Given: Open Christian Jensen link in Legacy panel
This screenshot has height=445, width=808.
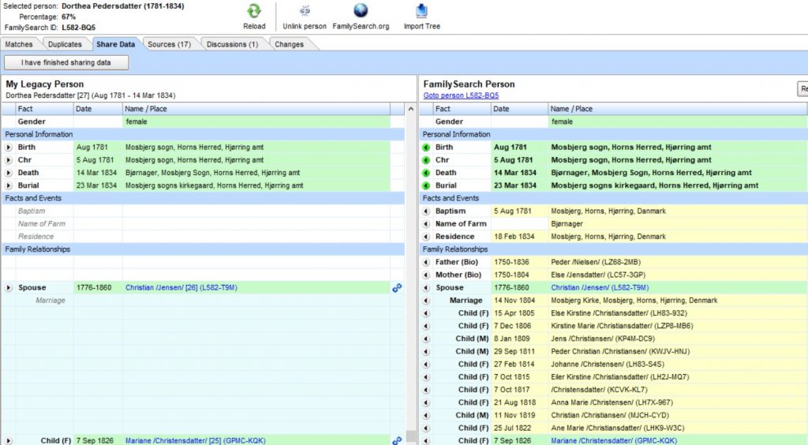Looking at the screenshot, I should pos(181,288).
